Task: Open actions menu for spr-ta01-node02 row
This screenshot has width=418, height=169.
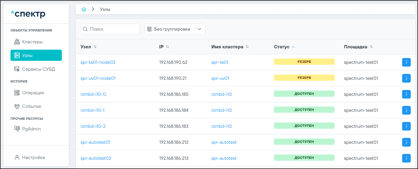Action: click(406, 62)
